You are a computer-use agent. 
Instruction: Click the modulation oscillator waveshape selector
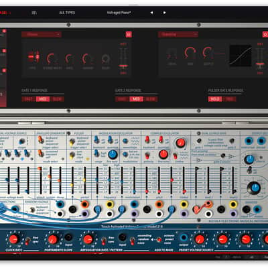click(x=125, y=141)
